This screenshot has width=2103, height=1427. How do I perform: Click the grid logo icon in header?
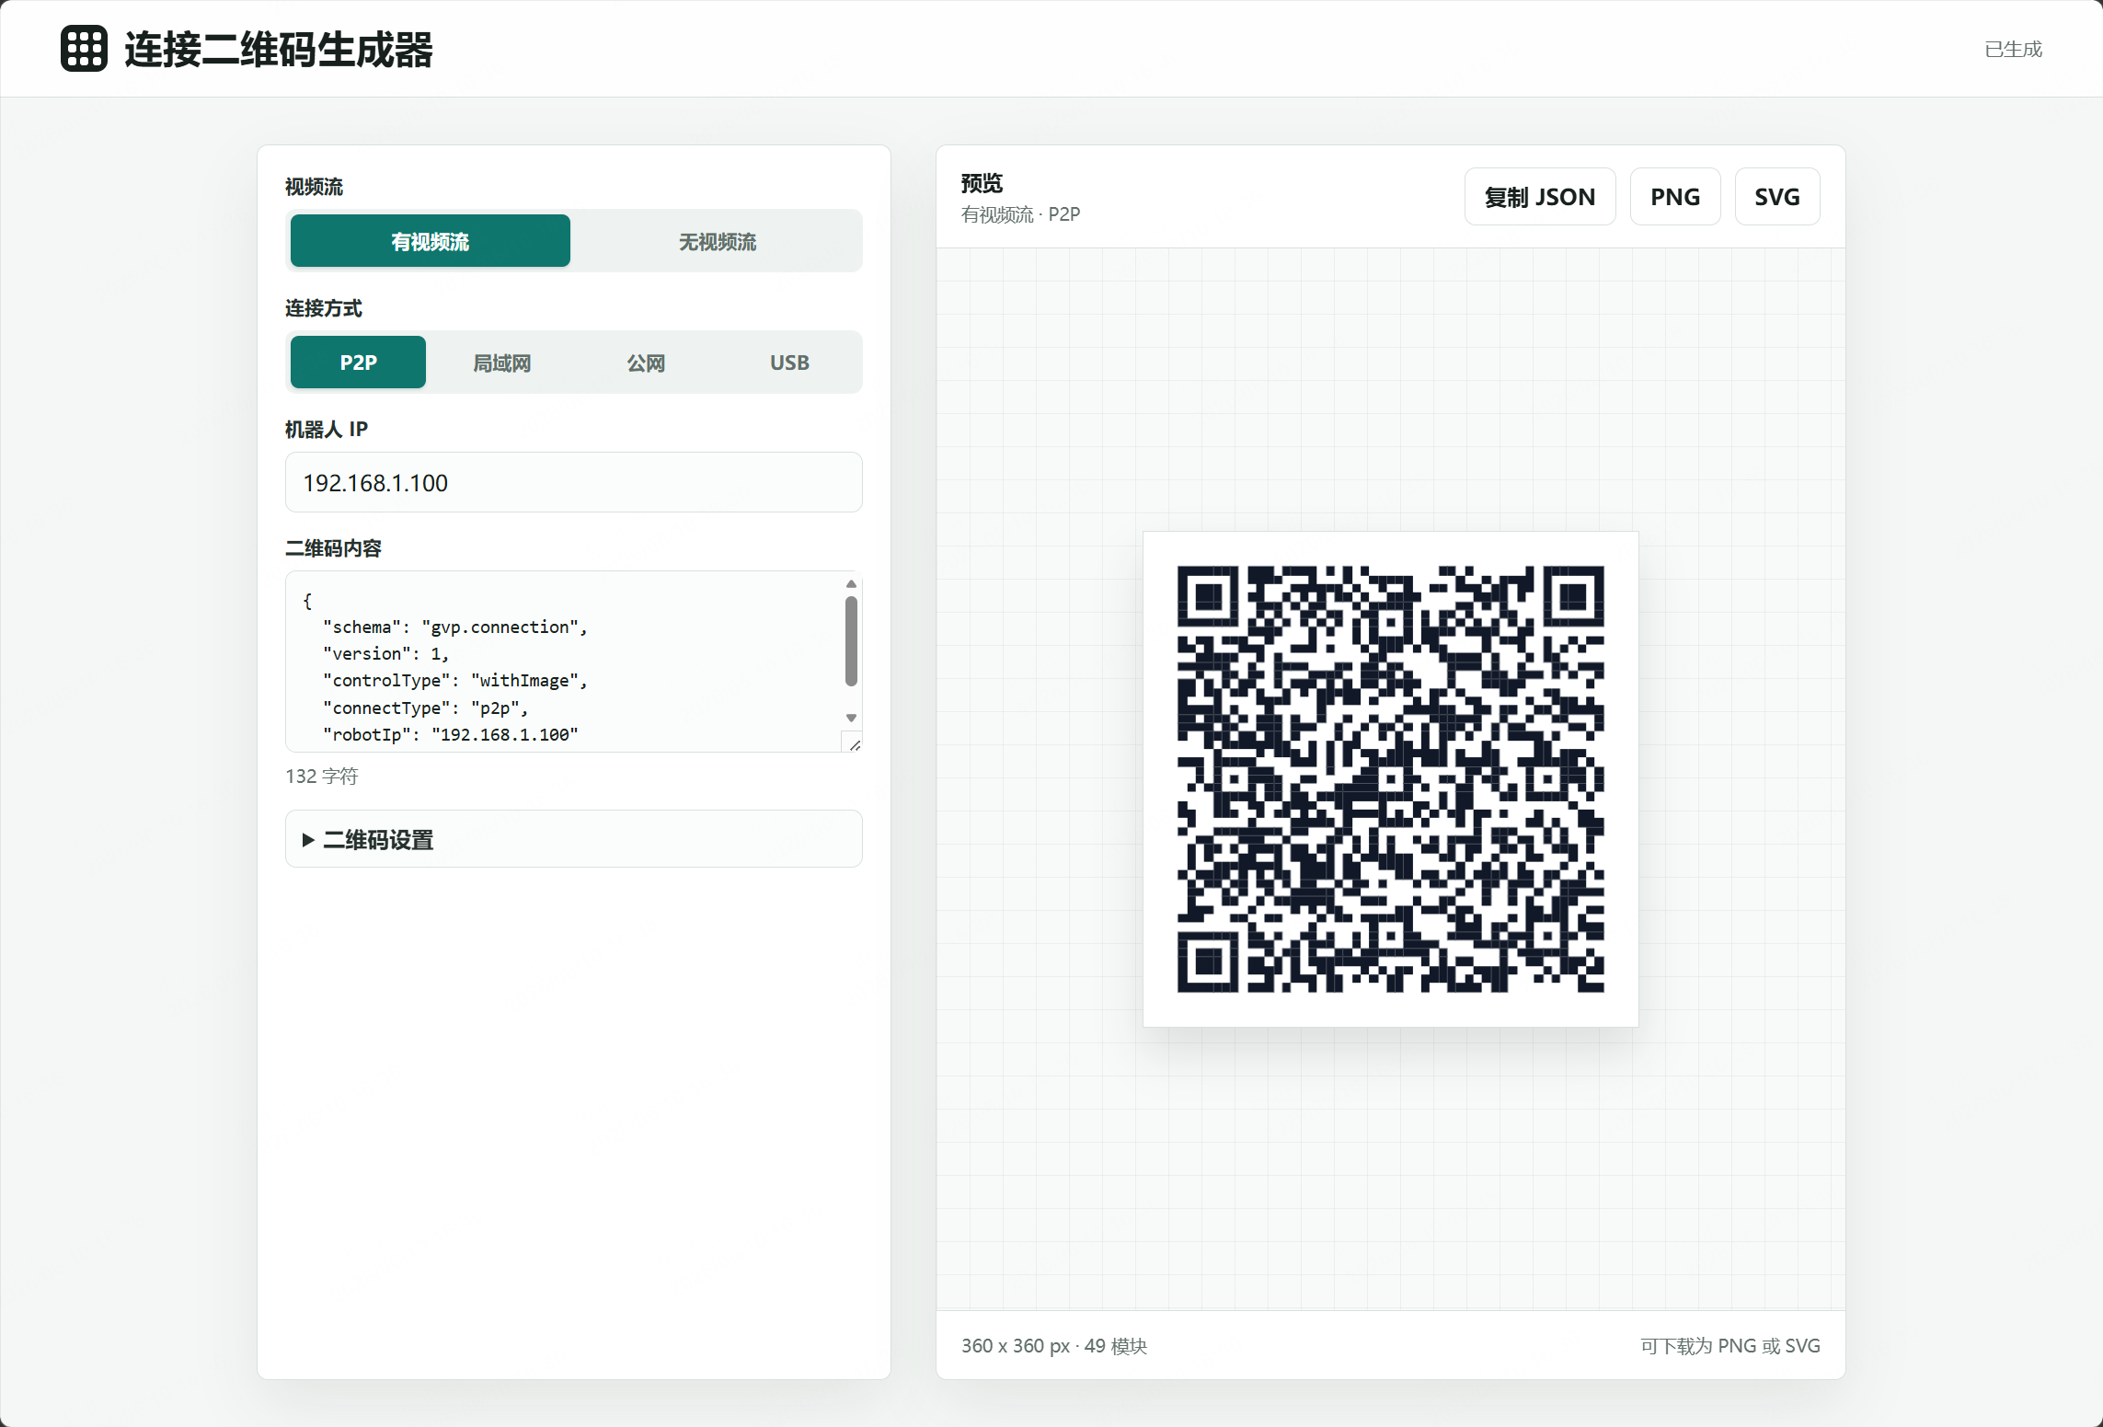(84, 49)
